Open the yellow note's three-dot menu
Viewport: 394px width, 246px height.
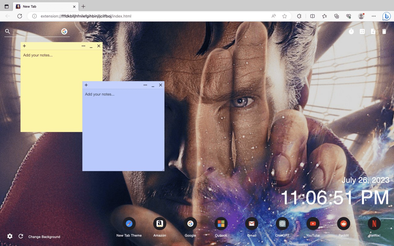pyautogui.click(x=83, y=46)
